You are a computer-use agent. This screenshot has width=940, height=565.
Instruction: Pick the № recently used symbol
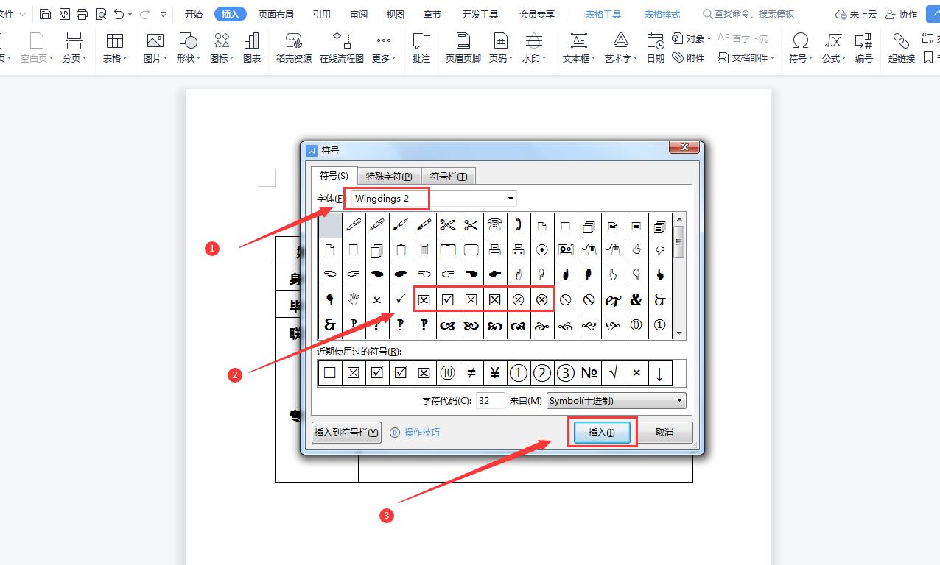(x=589, y=373)
